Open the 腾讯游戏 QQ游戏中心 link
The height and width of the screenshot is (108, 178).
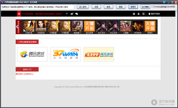click(x=25, y=74)
